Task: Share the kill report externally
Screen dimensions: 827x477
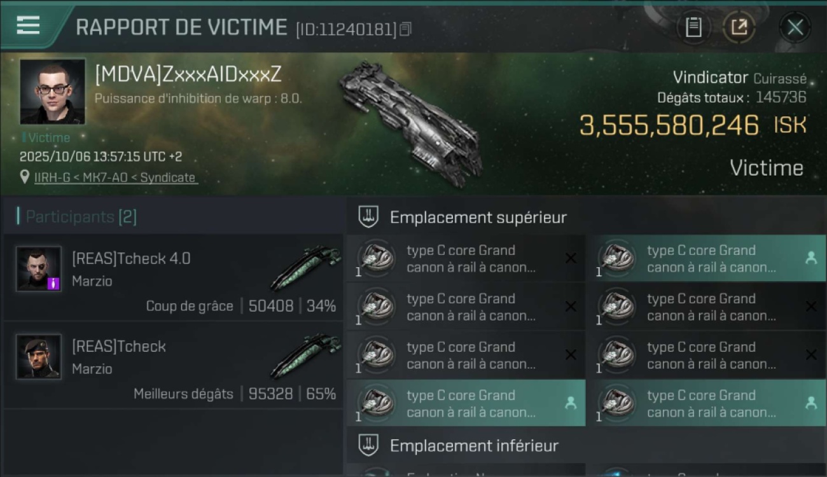Action: pyautogui.click(x=739, y=27)
